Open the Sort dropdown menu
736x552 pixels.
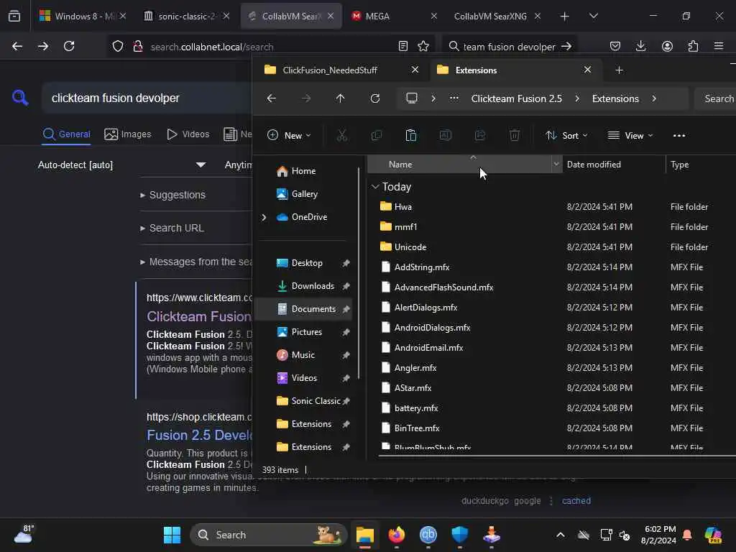tap(566, 136)
